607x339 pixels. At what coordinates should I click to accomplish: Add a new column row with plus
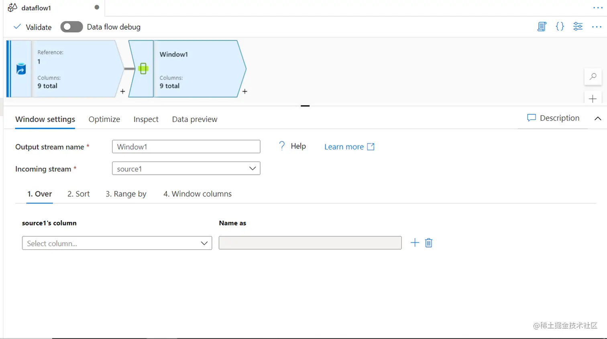tap(415, 243)
